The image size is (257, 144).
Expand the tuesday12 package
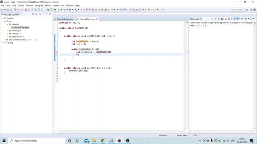(7, 34)
